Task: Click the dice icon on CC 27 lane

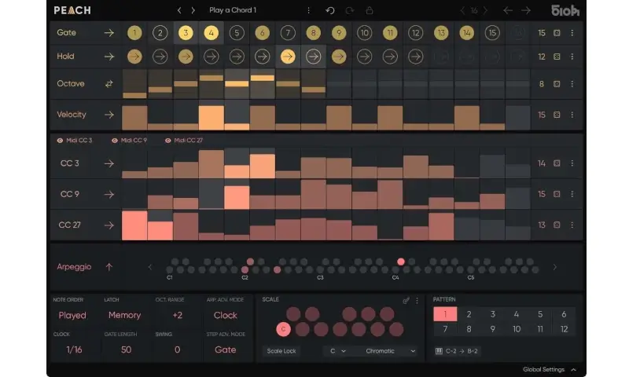Action: [557, 225]
